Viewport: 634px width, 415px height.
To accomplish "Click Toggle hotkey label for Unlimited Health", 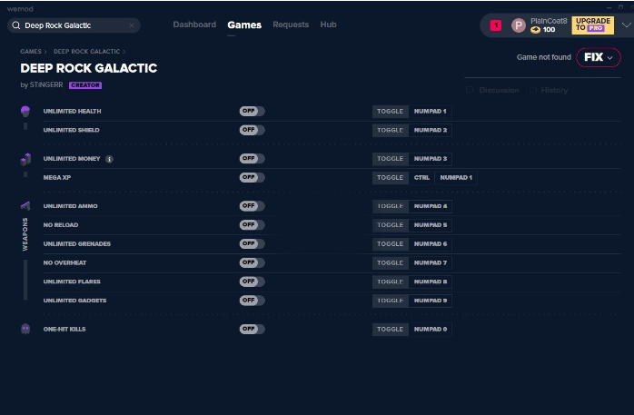I will (x=391, y=111).
